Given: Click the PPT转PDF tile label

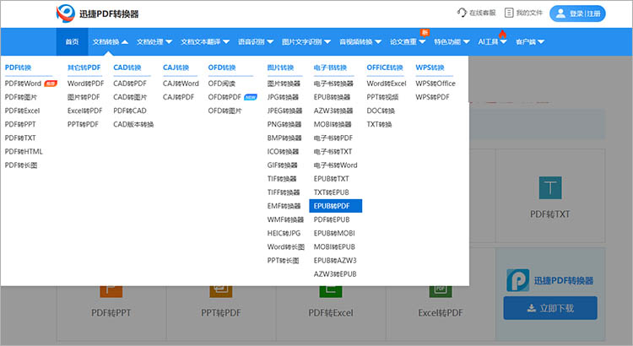Looking at the screenshot, I should (x=221, y=312).
